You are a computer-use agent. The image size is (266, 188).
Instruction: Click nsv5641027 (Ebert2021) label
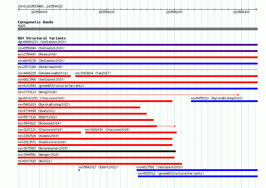tap(98, 167)
